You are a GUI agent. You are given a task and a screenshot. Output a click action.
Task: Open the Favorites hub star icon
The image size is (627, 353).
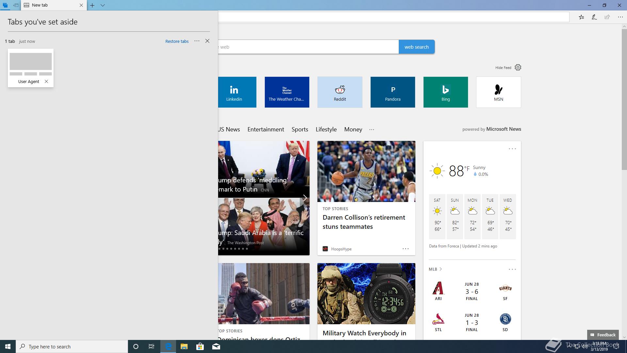pos(581,17)
